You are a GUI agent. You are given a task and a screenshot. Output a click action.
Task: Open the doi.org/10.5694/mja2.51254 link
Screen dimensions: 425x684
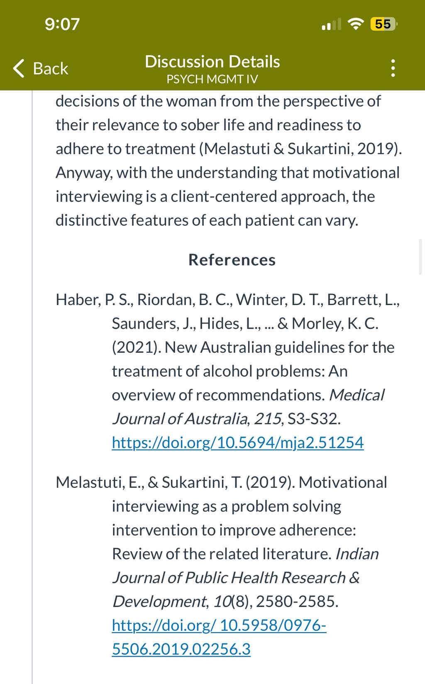[x=238, y=442]
